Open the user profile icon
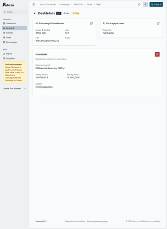The width and height of the screenshot is (167, 229). (x=145, y=5)
